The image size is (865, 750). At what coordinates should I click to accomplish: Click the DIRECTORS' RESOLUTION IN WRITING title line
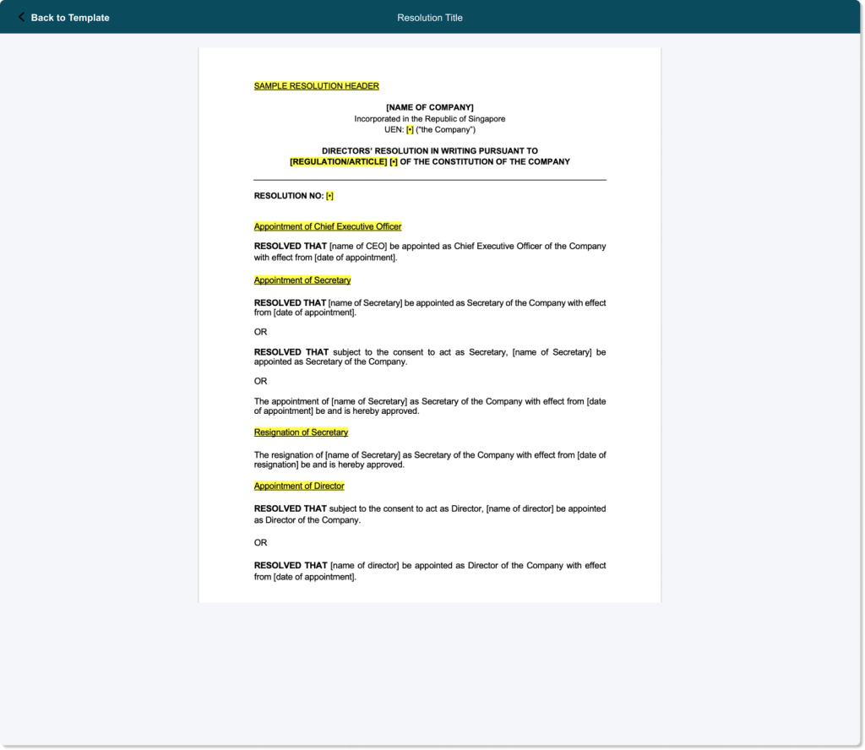(429, 151)
